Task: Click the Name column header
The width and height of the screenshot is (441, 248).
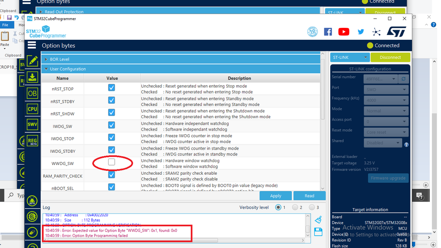Action: pyautogui.click(x=62, y=78)
